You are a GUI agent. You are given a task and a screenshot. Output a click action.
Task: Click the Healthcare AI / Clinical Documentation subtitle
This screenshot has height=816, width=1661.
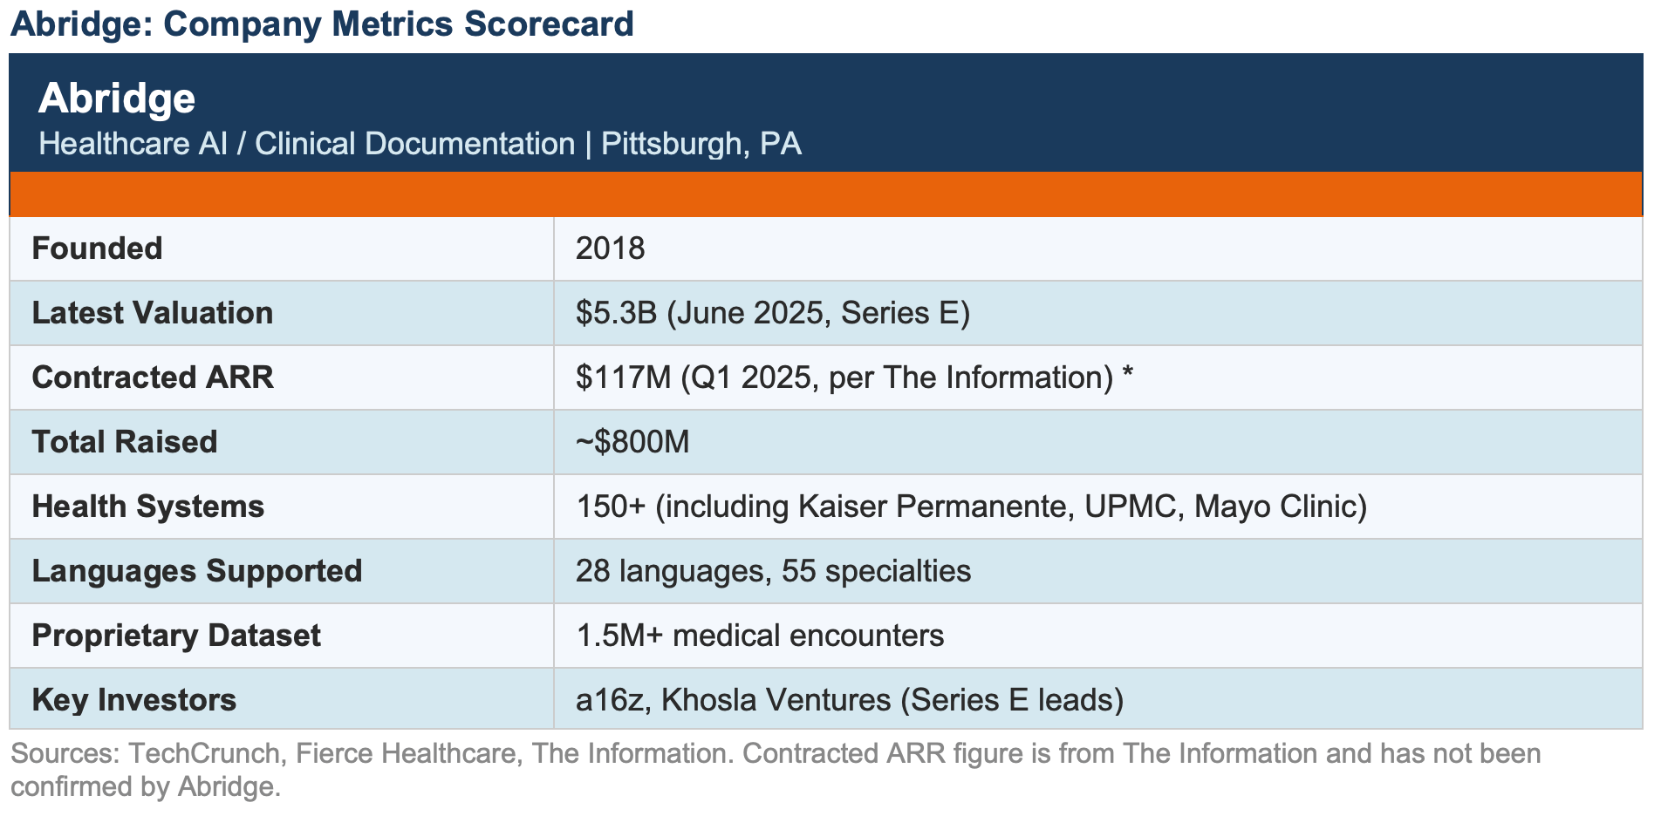pos(420,144)
